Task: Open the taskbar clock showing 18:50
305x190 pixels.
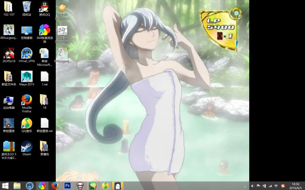Action: (x=296, y=186)
